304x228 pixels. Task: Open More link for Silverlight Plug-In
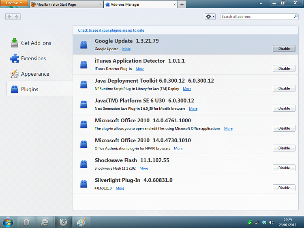[x=120, y=188]
